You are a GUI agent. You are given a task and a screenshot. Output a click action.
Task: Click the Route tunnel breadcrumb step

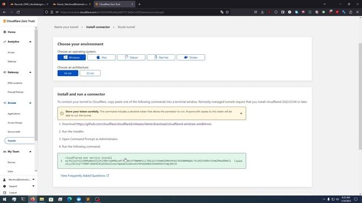[126, 27]
